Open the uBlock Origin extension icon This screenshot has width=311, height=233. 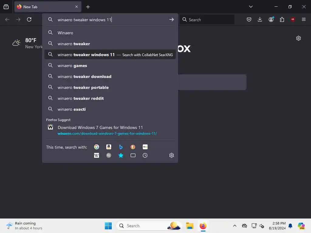point(293,19)
